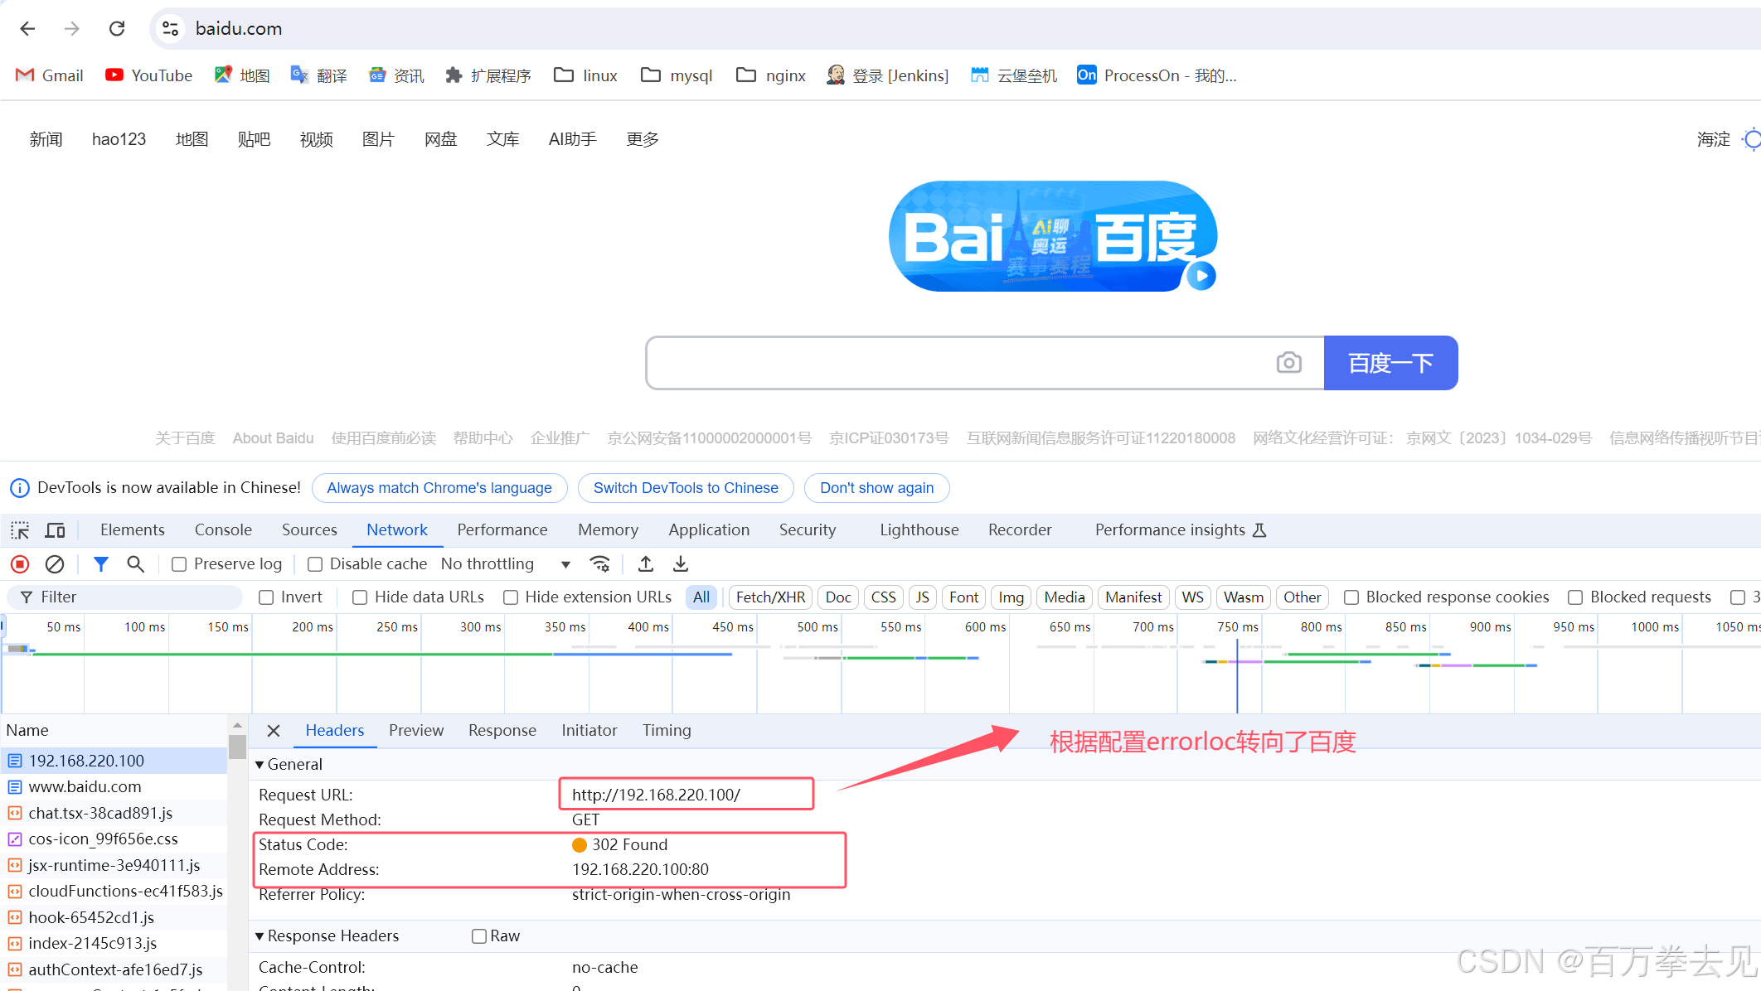Open the AI助手 link
The image size is (1761, 991).
pyautogui.click(x=573, y=139)
